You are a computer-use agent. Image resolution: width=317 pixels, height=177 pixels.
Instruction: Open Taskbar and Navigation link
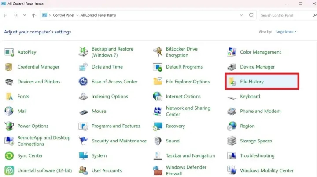[x=191, y=155]
